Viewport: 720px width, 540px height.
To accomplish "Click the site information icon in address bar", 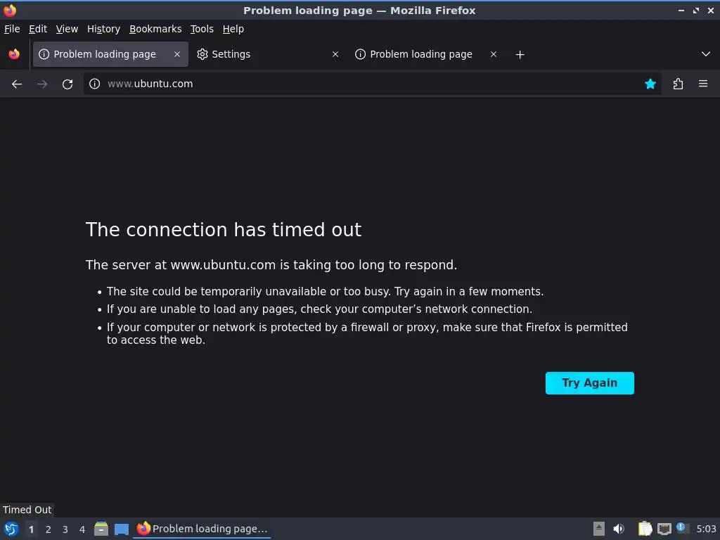I will tap(95, 84).
